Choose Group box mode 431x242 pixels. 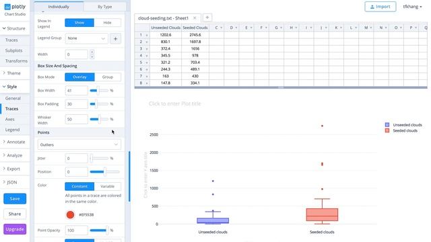tap(108, 77)
